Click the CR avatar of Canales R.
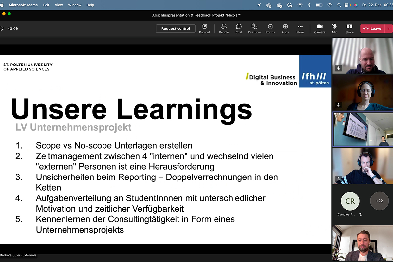 (x=350, y=201)
